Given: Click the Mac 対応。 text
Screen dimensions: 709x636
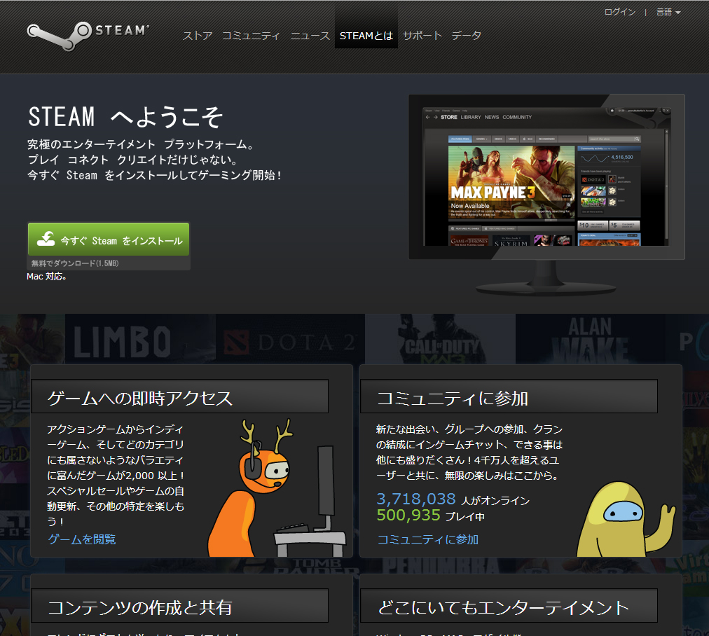Looking at the screenshot, I should [x=46, y=276].
